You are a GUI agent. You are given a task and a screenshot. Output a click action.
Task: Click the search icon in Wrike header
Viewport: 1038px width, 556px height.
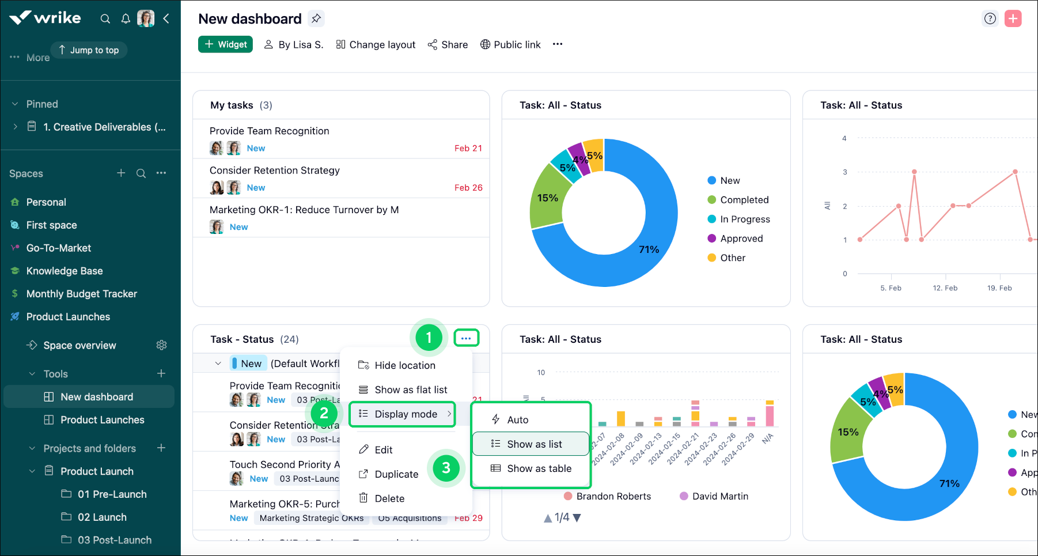[x=105, y=19]
